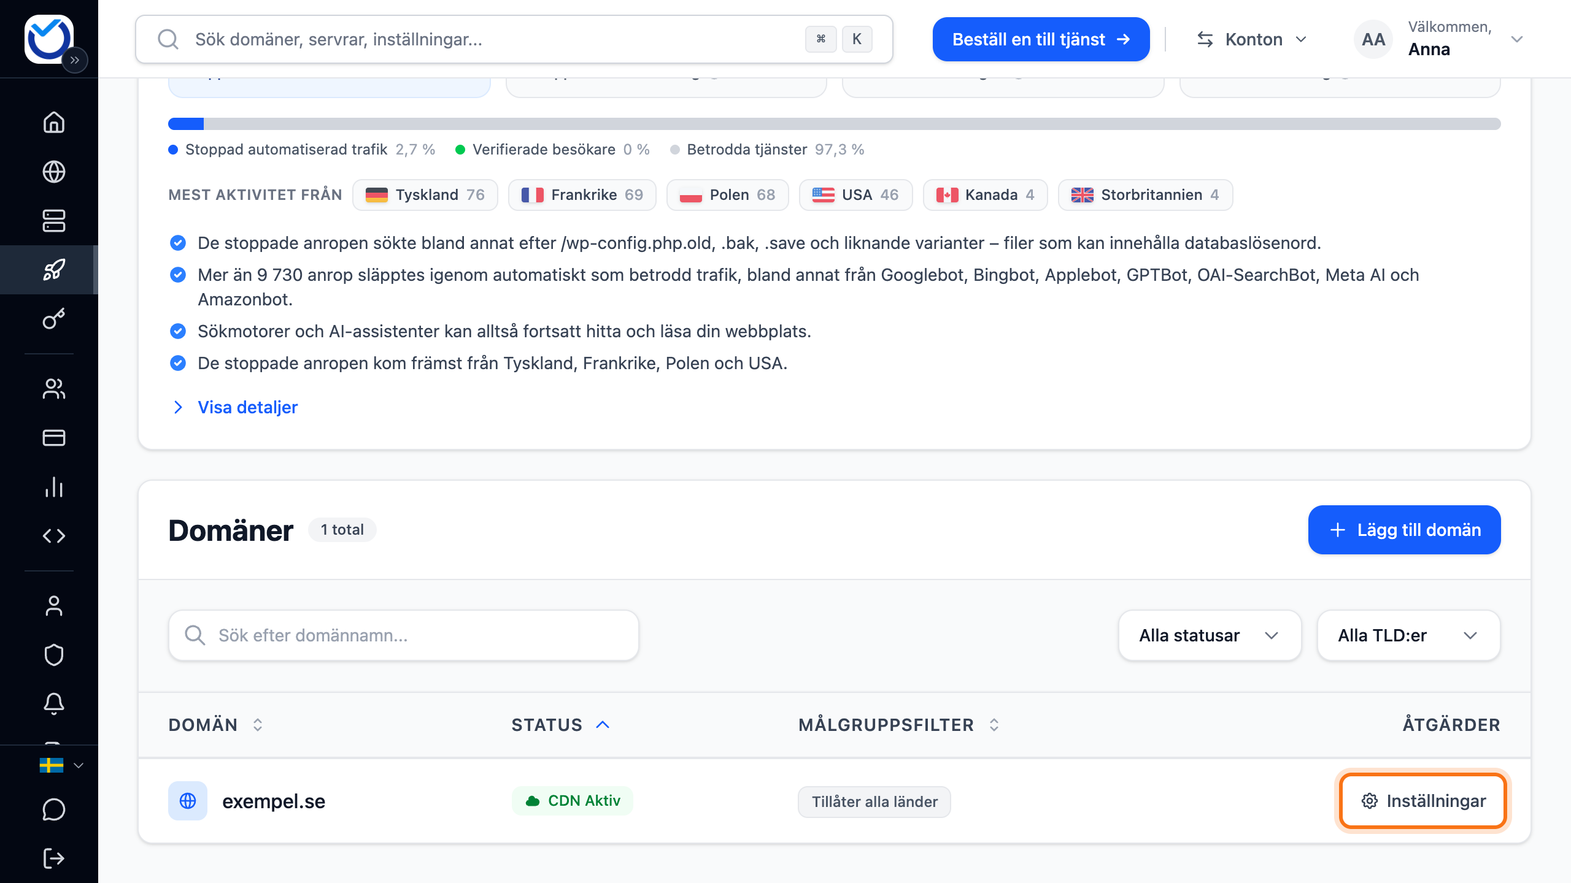Click the Tyskland 76 country chip

[425, 195]
